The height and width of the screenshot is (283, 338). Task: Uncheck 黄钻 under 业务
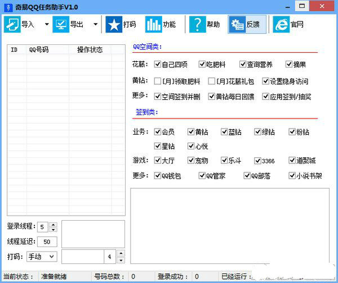(x=191, y=131)
